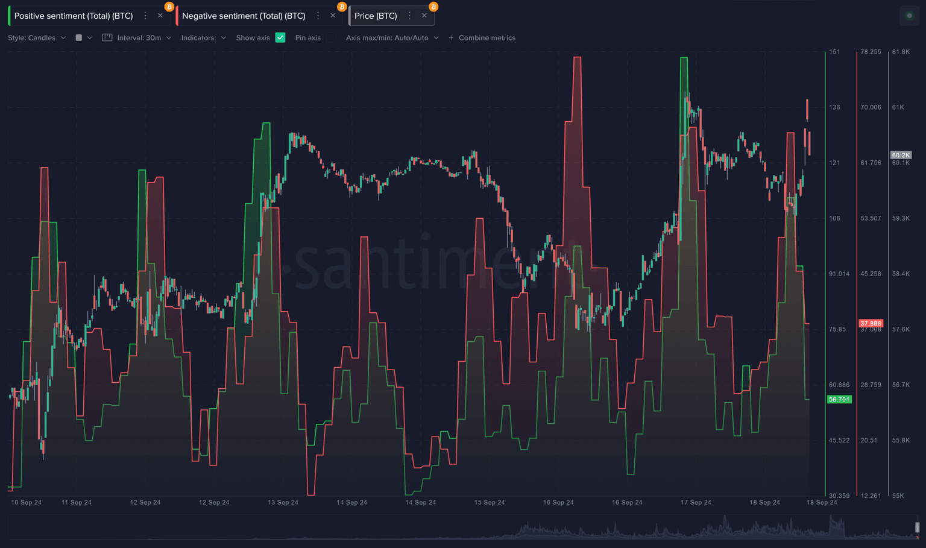Expand the Indicators dropdown
This screenshot has width=926, height=548.
pyautogui.click(x=204, y=37)
